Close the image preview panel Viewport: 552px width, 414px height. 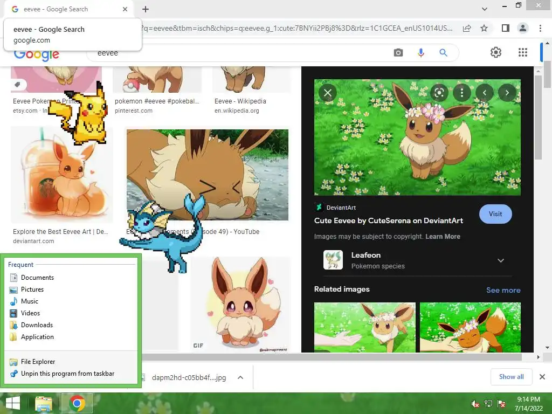pyautogui.click(x=328, y=93)
